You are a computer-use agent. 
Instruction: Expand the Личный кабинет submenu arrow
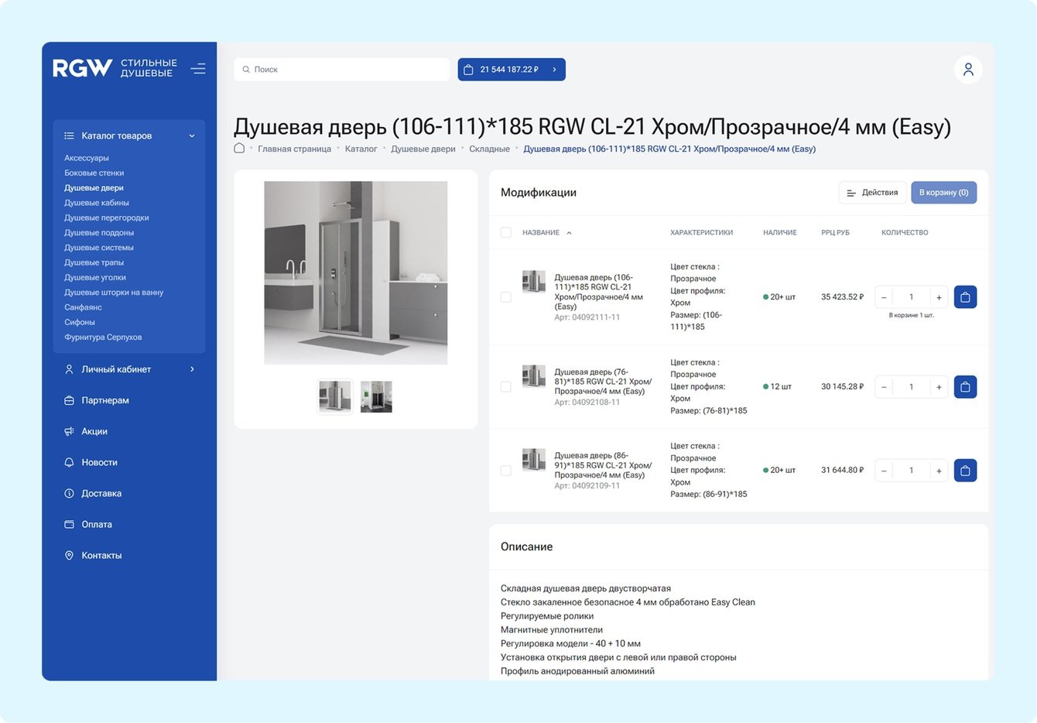click(192, 369)
